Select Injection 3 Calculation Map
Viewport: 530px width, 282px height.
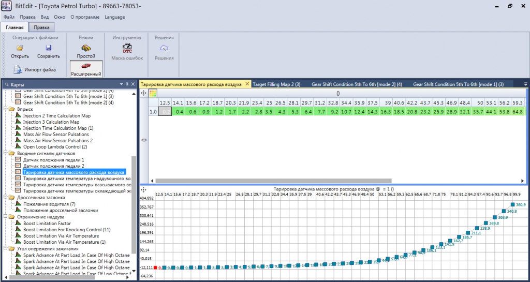(x=51, y=122)
